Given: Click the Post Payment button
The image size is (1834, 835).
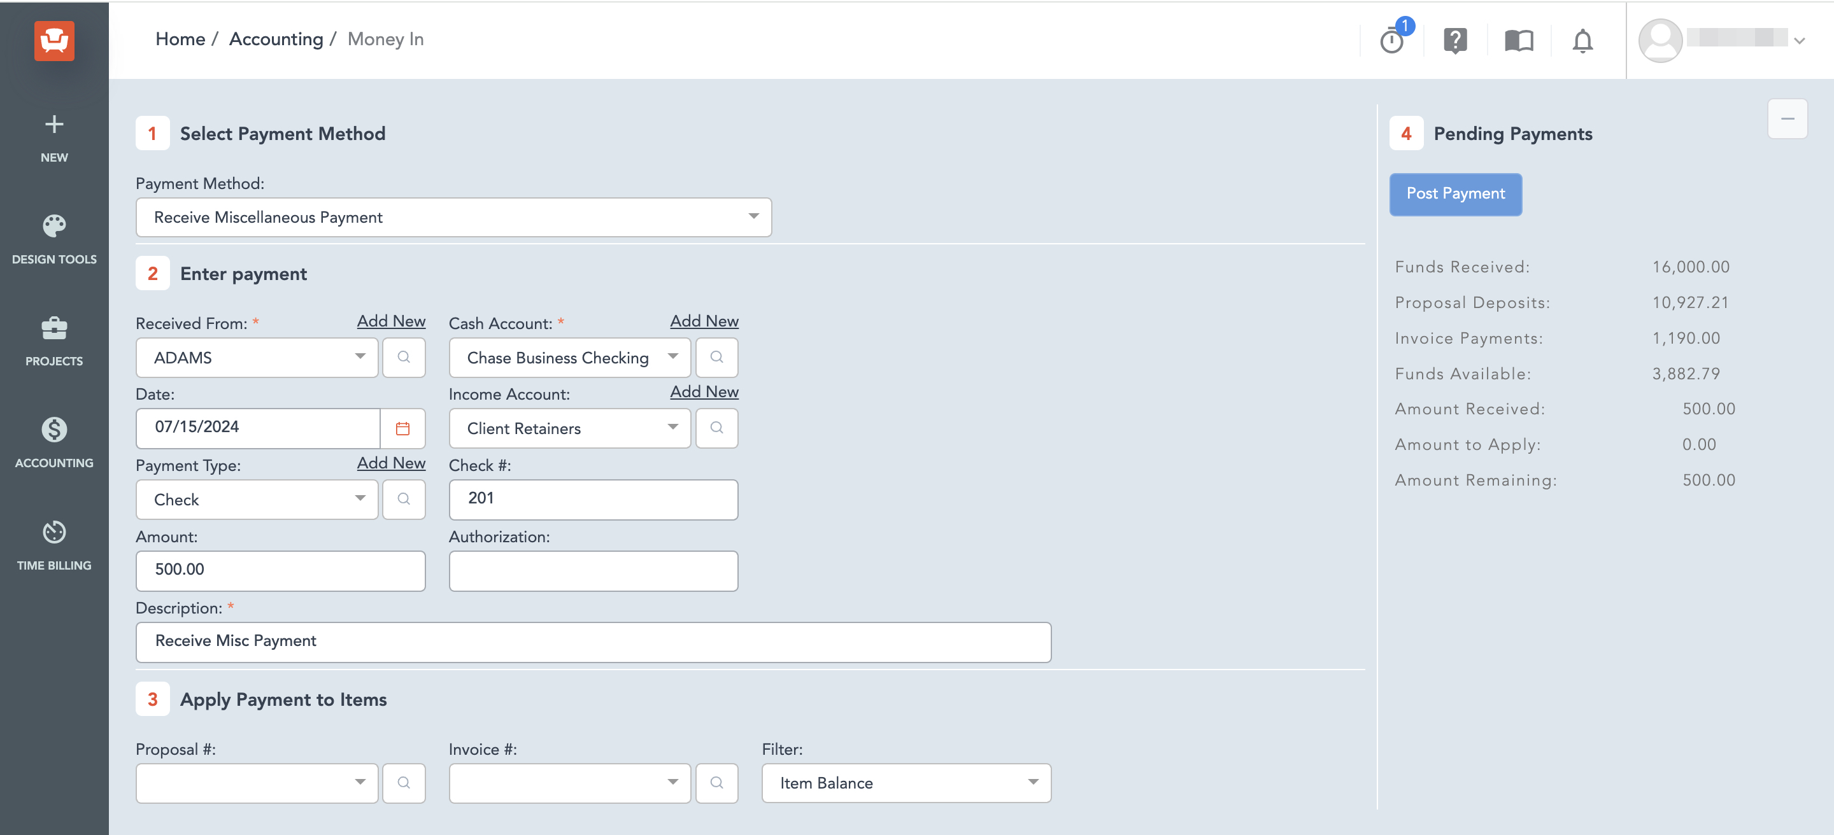Looking at the screenshot, I should (x=1455, y=193).
